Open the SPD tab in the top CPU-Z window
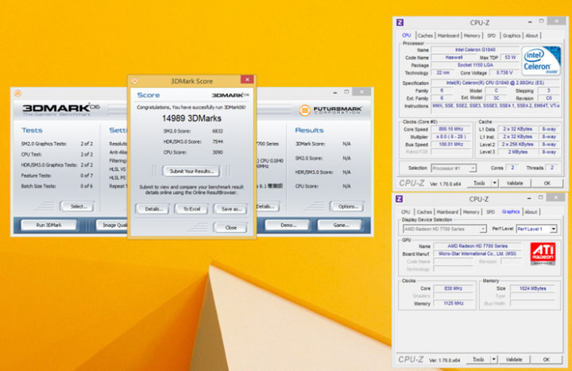572x371 pixels. point(492,36)
